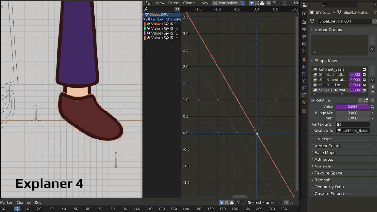Open the Channel menu in graph editor
Image resolution: width=377 pixels, height=212 pixels.
tap(190, 3)
